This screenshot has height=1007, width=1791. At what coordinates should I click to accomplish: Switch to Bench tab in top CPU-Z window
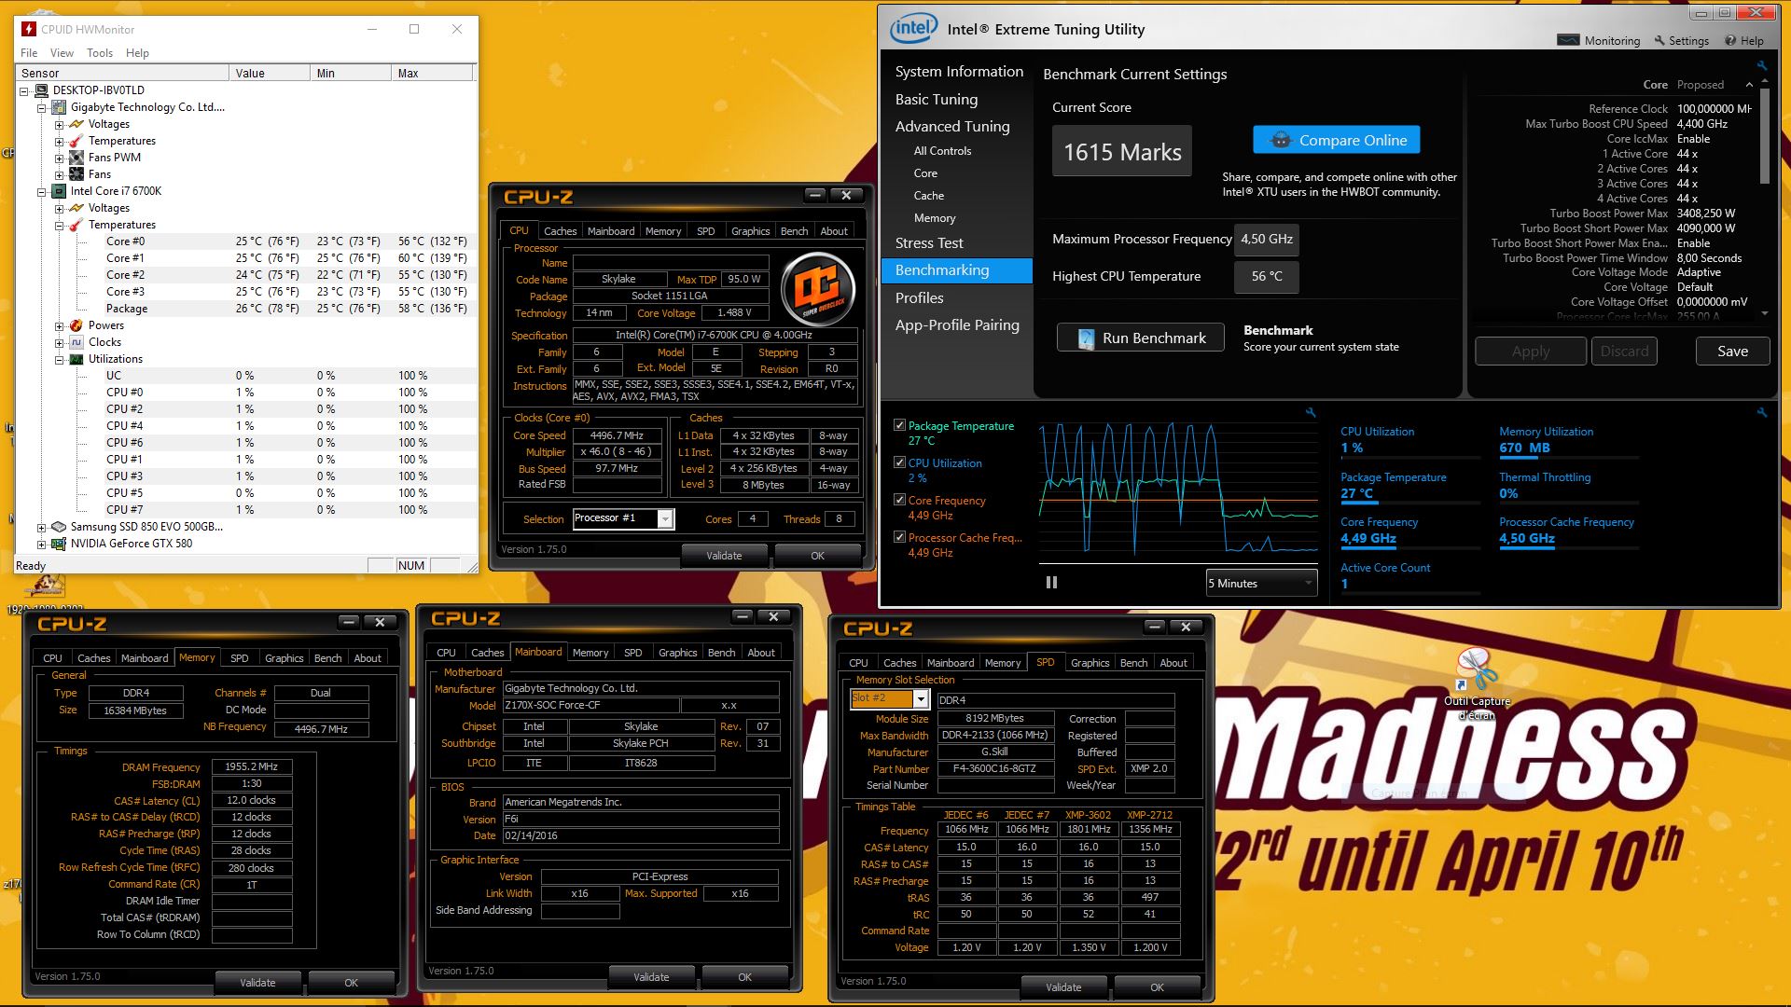pos(794,231)
